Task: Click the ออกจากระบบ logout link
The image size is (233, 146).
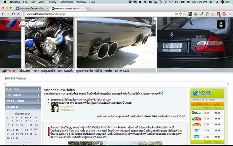Action: coord(122,71)
